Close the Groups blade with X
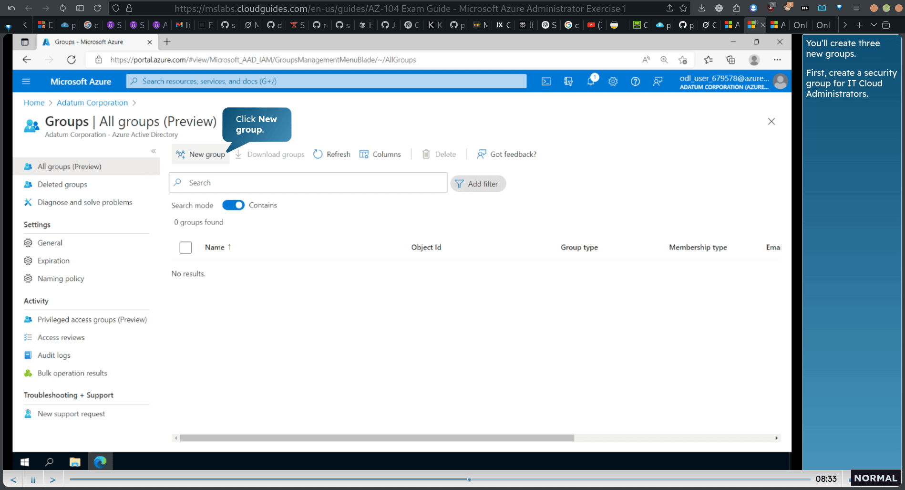905x490 pixels. (771, 121)
